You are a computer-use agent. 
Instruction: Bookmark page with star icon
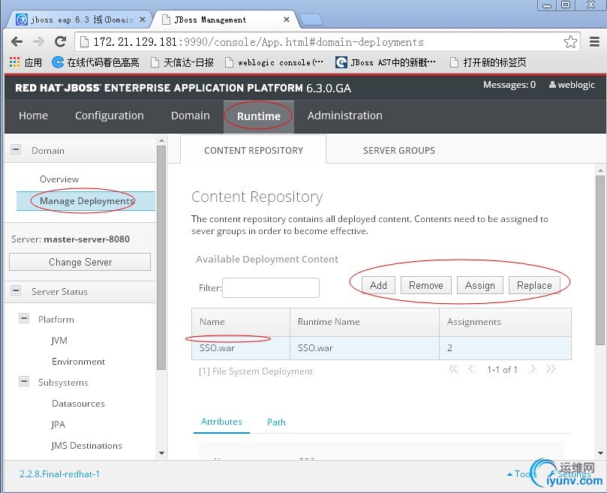tap(570, 42)
